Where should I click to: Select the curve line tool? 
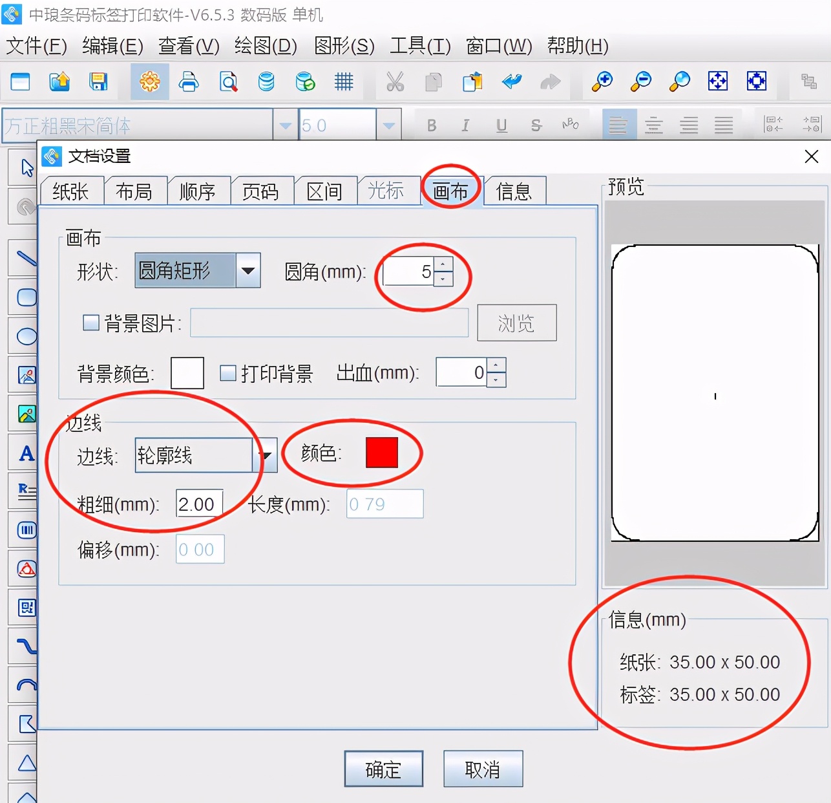[26, 647]
